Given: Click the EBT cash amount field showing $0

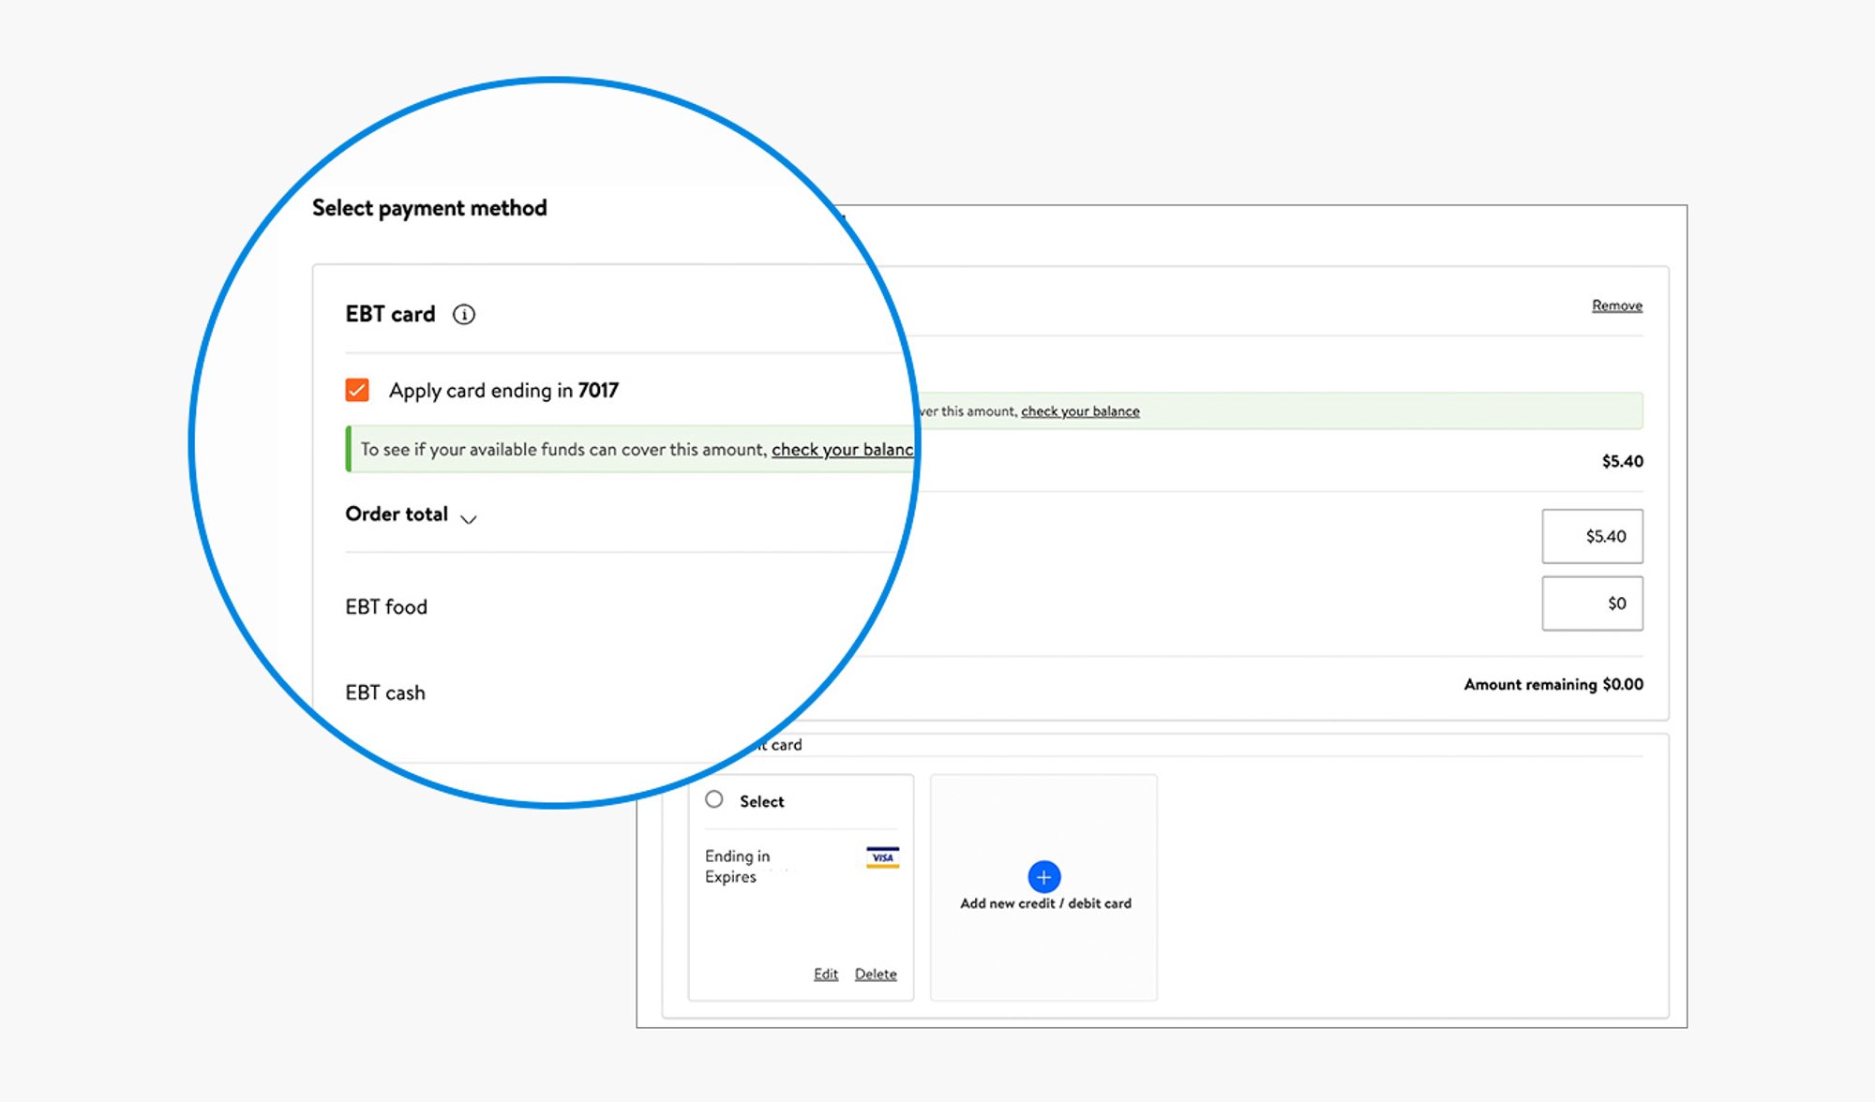Looking at the screenshot, I should tap(1592, 603).
